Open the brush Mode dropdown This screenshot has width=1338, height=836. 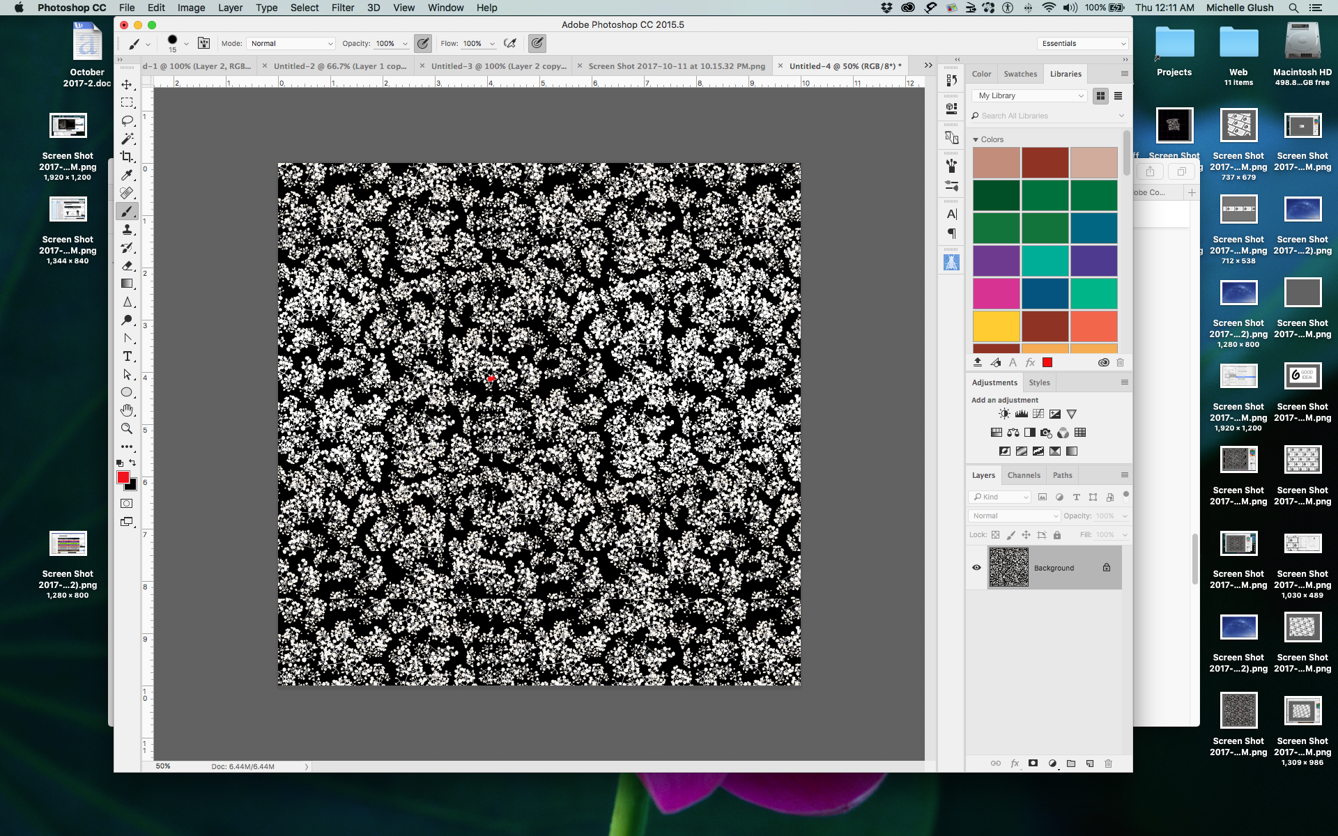point(291,43)
